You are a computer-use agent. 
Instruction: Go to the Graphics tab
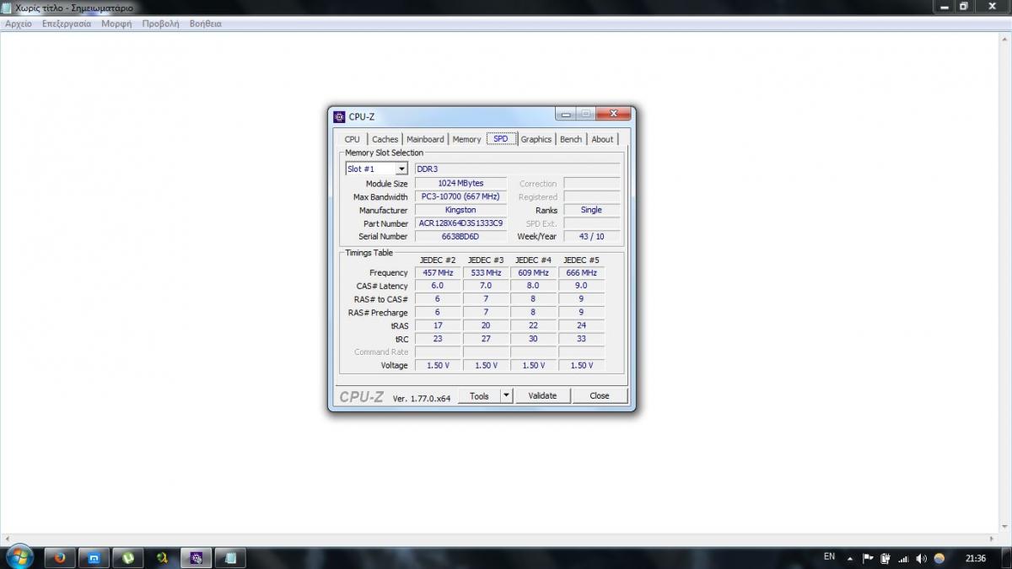pyautogui.click(x=536, y=139)
